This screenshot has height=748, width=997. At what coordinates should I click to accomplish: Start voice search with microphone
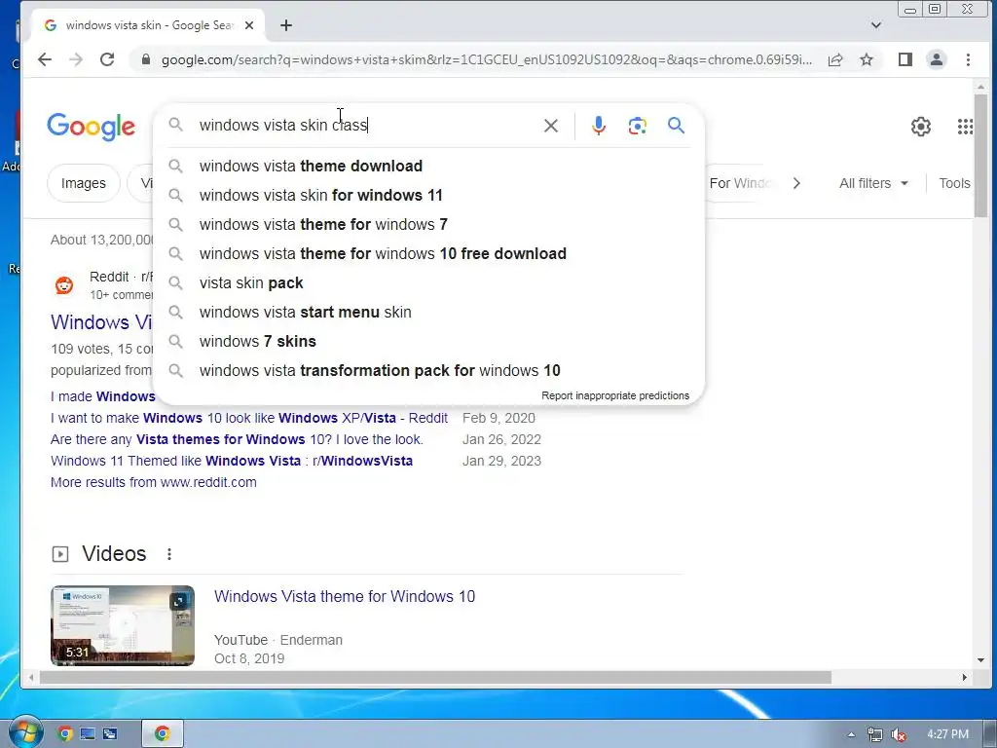coord(599,126)
